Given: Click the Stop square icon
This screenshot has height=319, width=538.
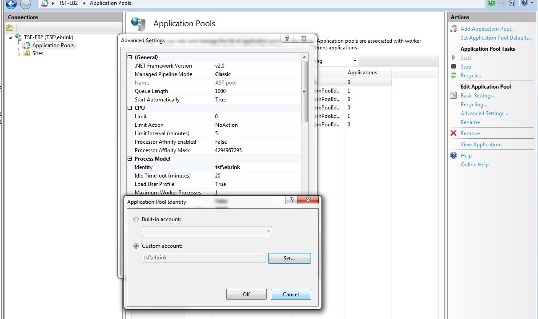Looking at the screenshot, I should pyautogui.click(x=454, y=67).
